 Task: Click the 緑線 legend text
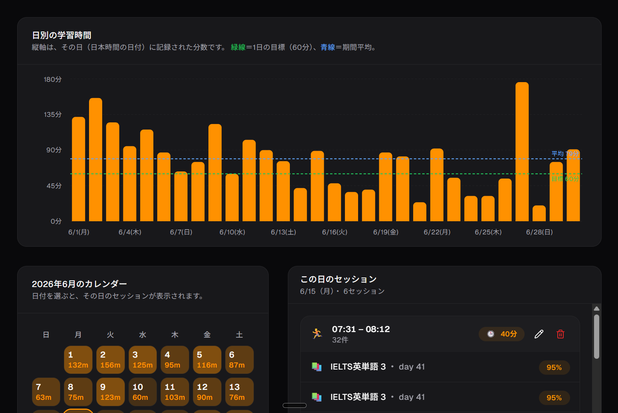[238, 47]
